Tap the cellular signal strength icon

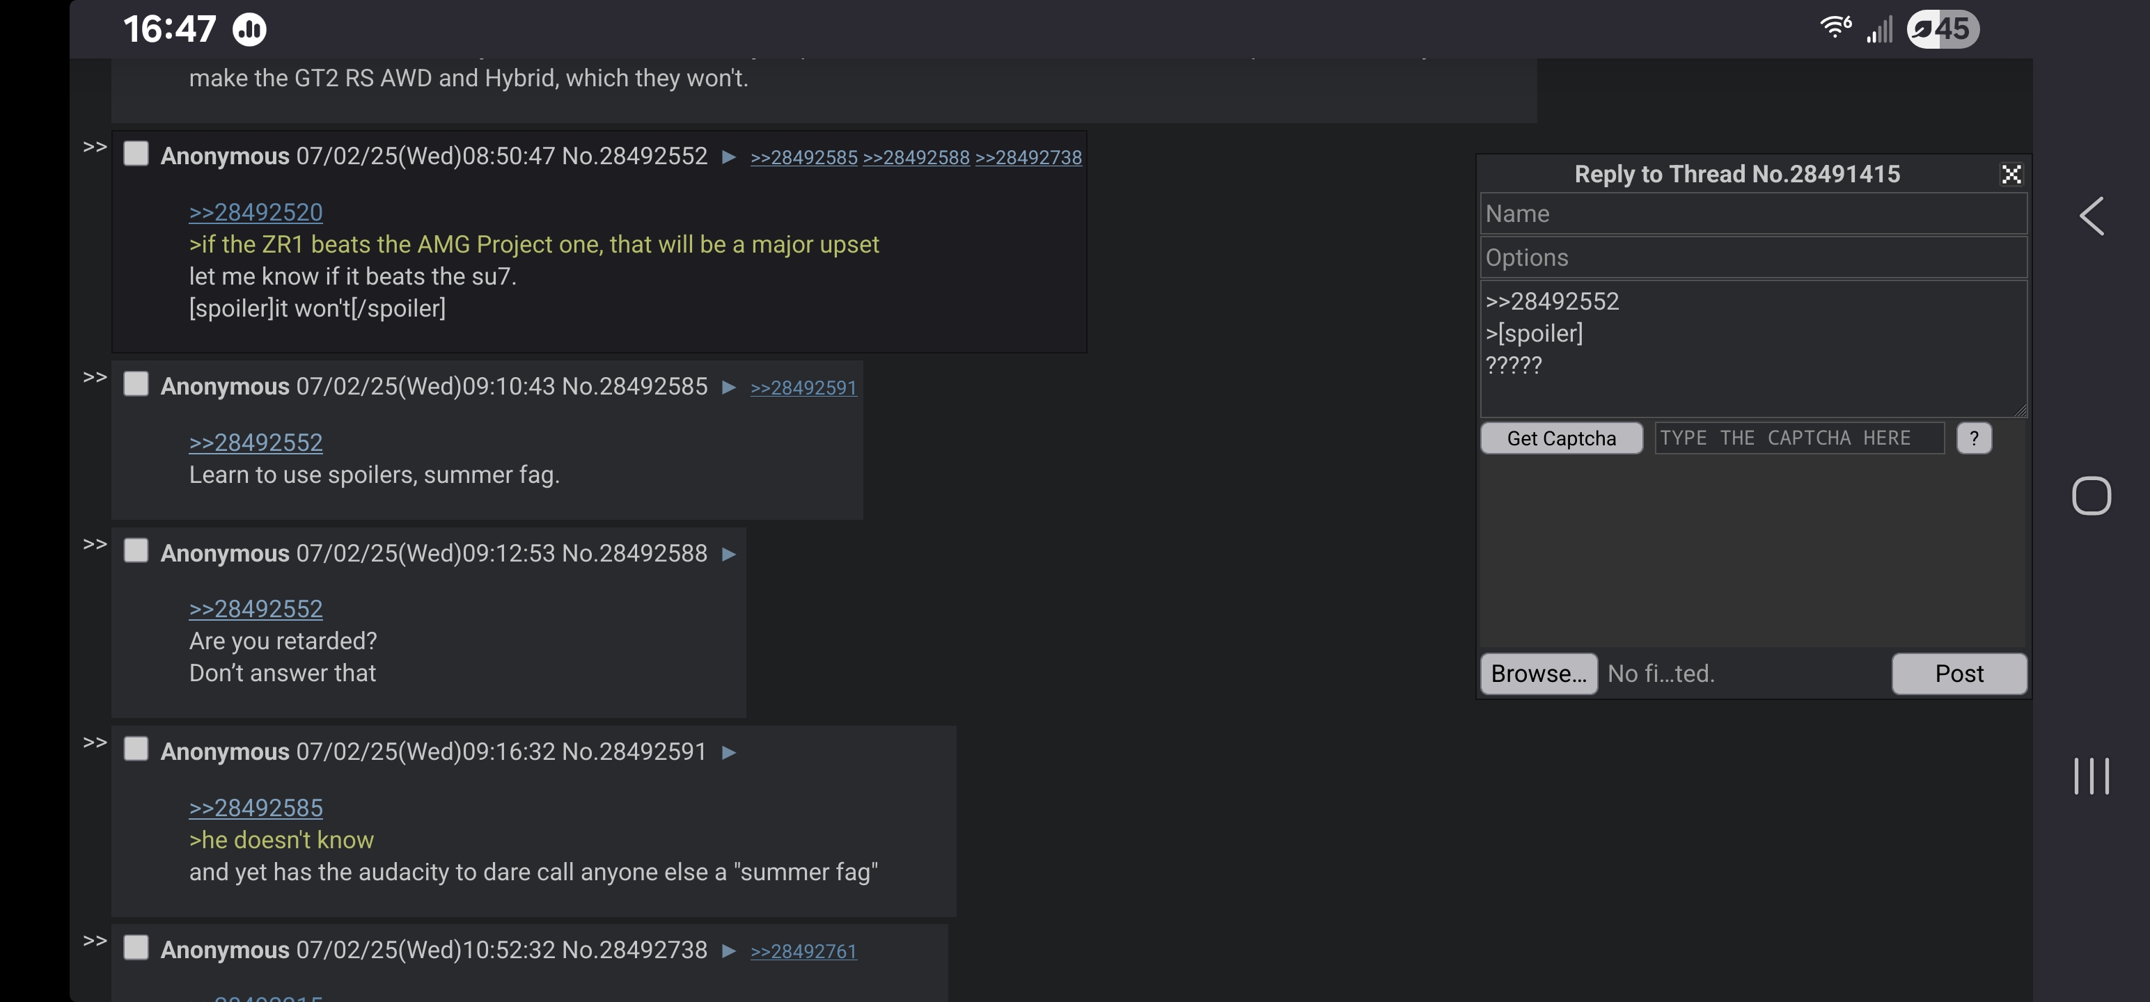[x=1880, y=29]
